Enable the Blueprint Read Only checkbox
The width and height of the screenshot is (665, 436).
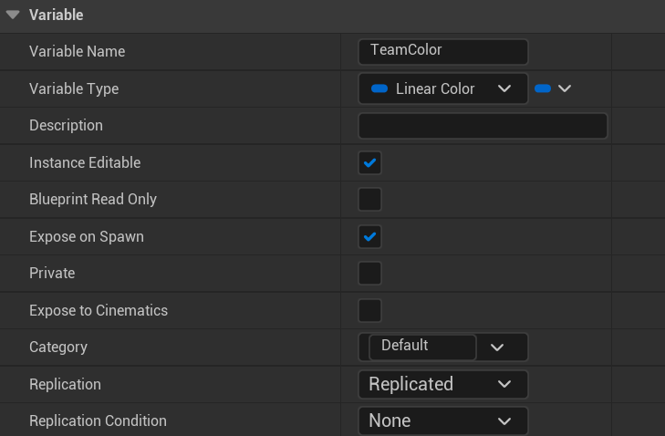[369, 200]
